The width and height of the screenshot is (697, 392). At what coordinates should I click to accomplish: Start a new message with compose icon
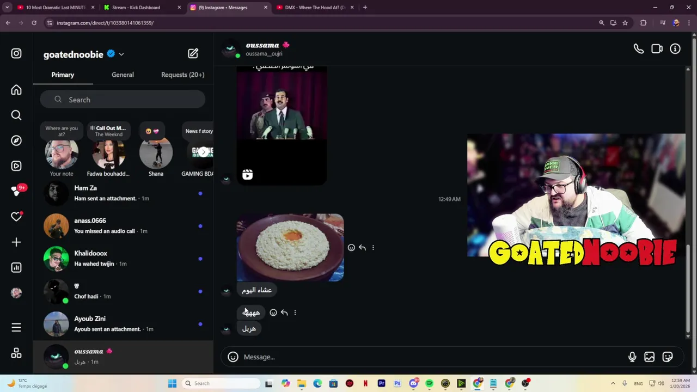coord(193,53)
